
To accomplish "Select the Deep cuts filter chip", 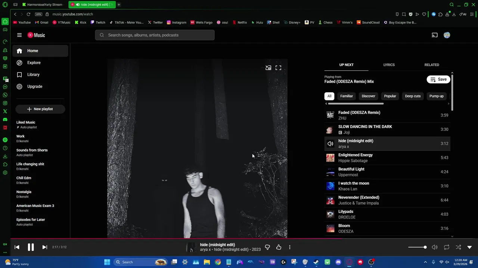I will (x=413, y=96).
